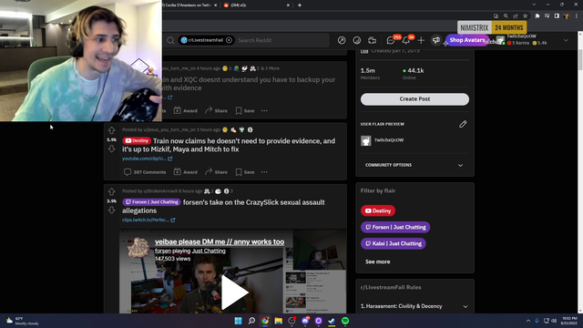Image resolution: width=583 pixels, height=328 pixels.
Task: Open Windows taskbar search
Action: pyautogui.click(x=251, y=321)
